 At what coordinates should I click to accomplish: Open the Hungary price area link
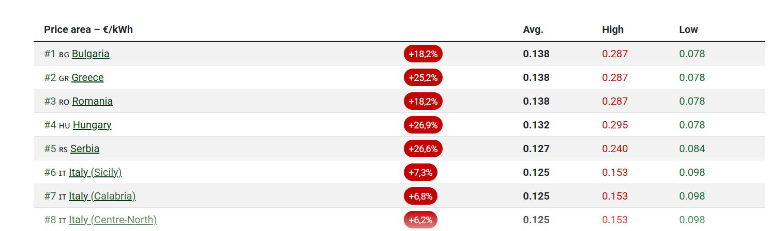point(92,125)
